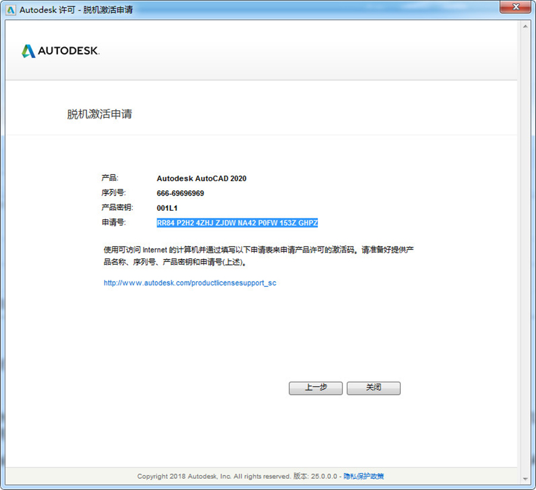
Task: Click the scrollbar down arrow
Action: pyautogui.click(x=525, y=479)
